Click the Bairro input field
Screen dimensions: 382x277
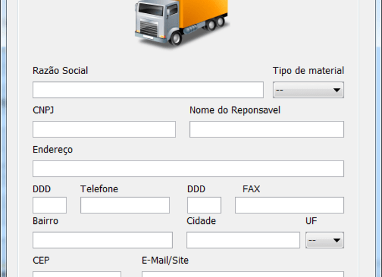[102, 240]
